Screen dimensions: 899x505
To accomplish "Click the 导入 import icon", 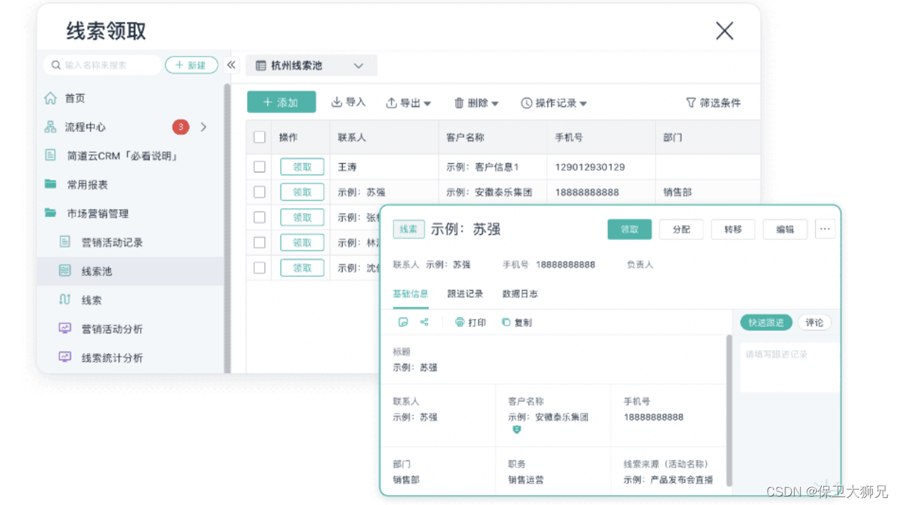I will coord(337,103).
